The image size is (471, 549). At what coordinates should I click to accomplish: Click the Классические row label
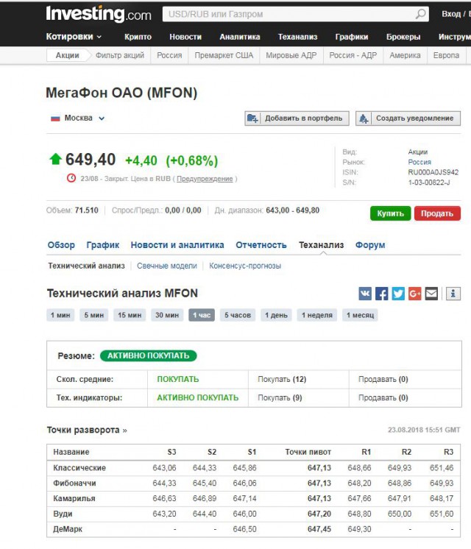[79, 468]
